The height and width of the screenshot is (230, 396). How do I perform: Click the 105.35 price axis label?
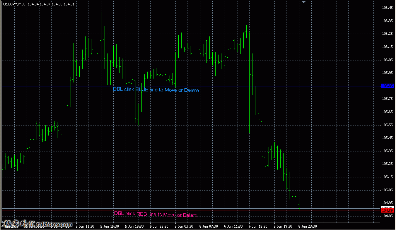click(x=387, y=151)
